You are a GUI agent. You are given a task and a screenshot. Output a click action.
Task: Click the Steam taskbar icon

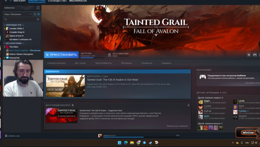click(151, 143)
